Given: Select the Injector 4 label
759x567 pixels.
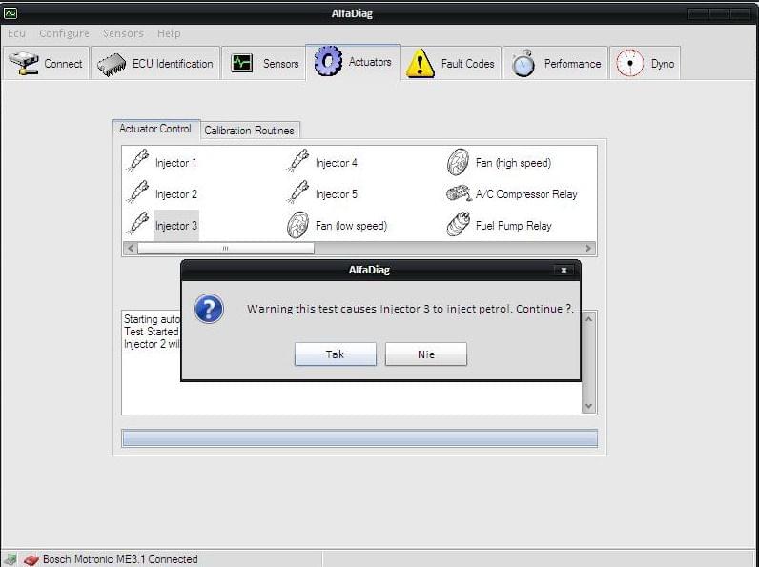Looking at the screenshot, I should 337,163.
